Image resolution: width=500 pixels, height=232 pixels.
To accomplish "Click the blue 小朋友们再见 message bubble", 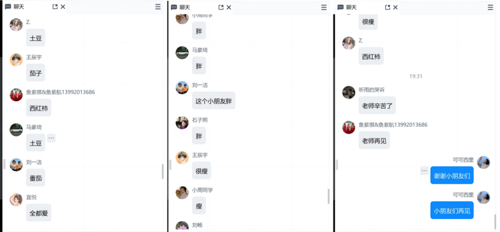I will pos(452,210).
